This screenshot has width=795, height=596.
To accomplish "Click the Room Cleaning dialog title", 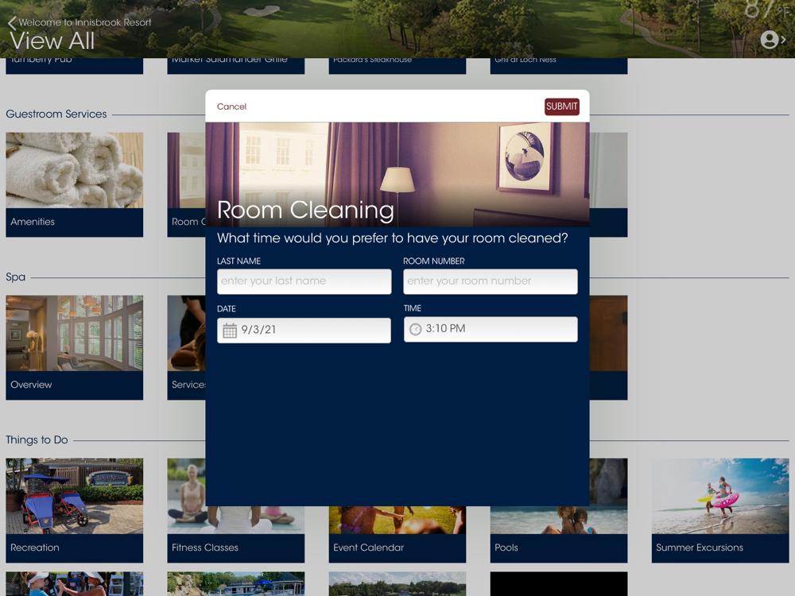I will click(x=305, y=211).
